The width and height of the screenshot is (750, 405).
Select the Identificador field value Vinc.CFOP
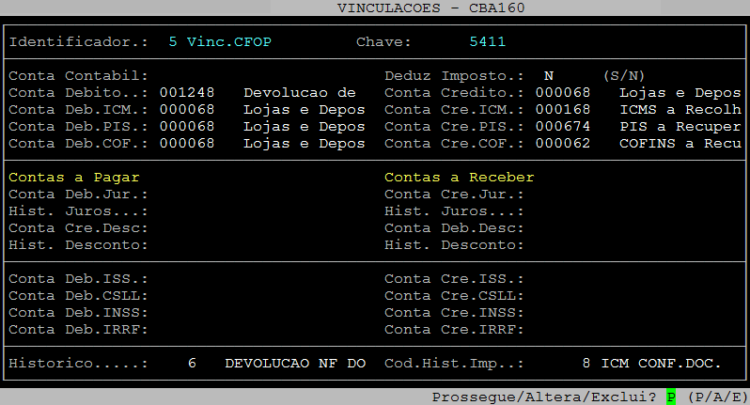(x=220, y=42)
